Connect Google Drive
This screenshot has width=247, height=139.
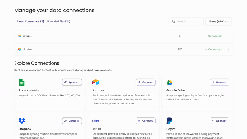point(220,82)
